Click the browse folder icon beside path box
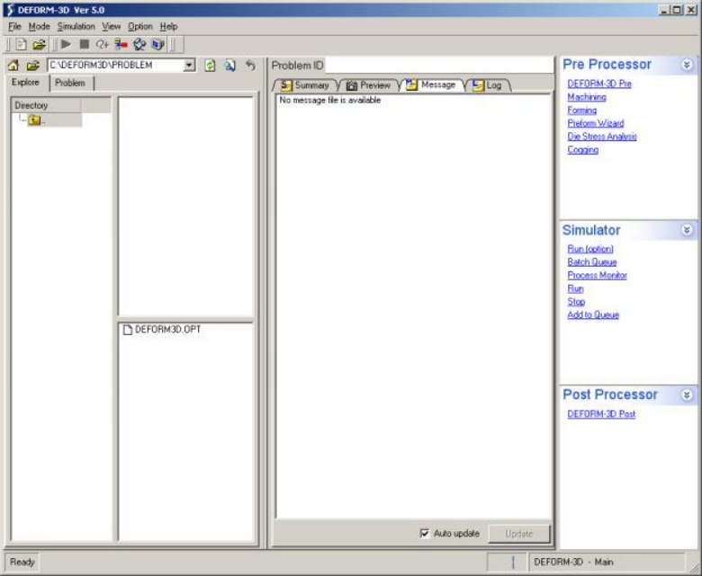The image size is (702, 576). [32, 66]
